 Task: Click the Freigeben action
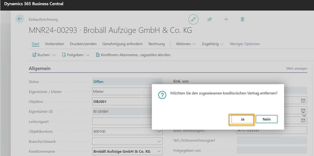tap(73, 55)
